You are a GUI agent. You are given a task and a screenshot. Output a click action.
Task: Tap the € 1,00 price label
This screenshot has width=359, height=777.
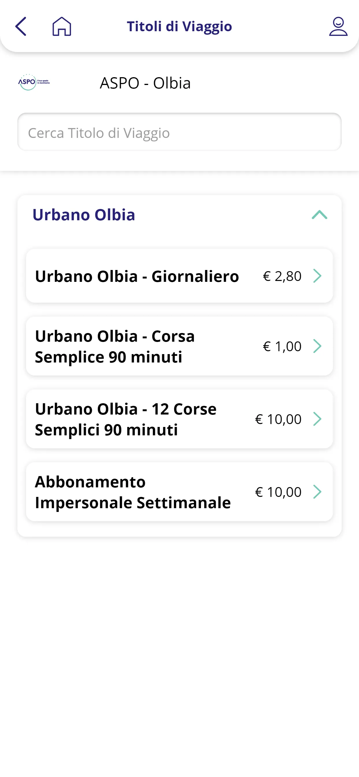pyautogui.click(x=282, y=346)
